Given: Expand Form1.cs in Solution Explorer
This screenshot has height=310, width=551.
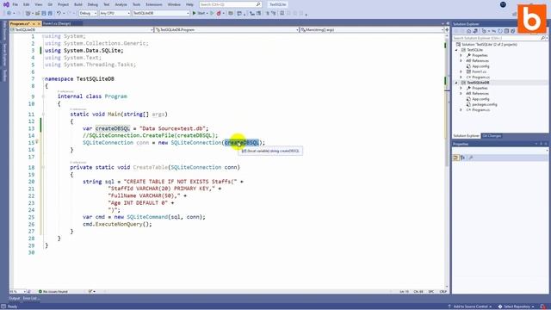Looking at the screenshot, I should pyautogui.click(x=461, y=71).
